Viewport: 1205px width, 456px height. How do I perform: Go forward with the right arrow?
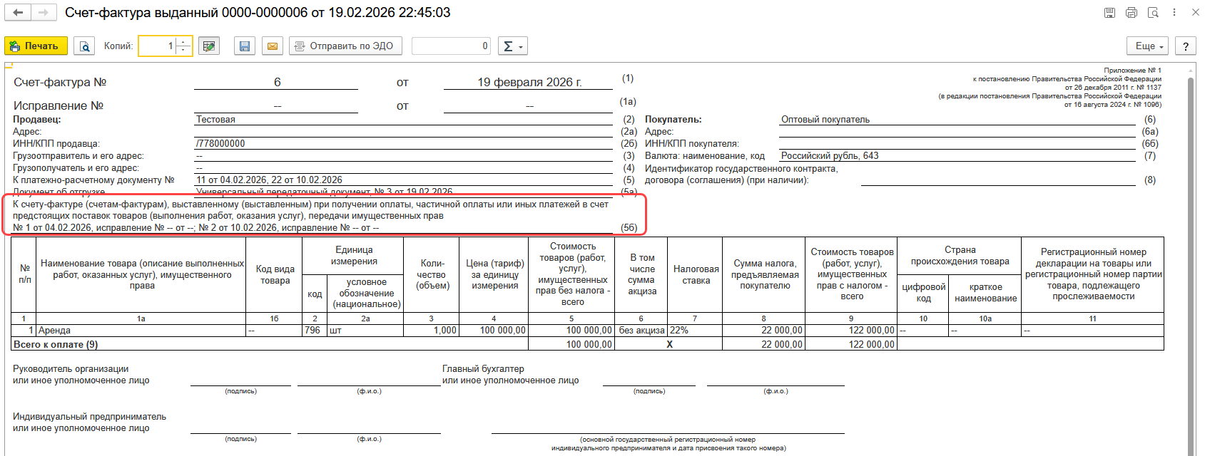[x=43, y=13]
